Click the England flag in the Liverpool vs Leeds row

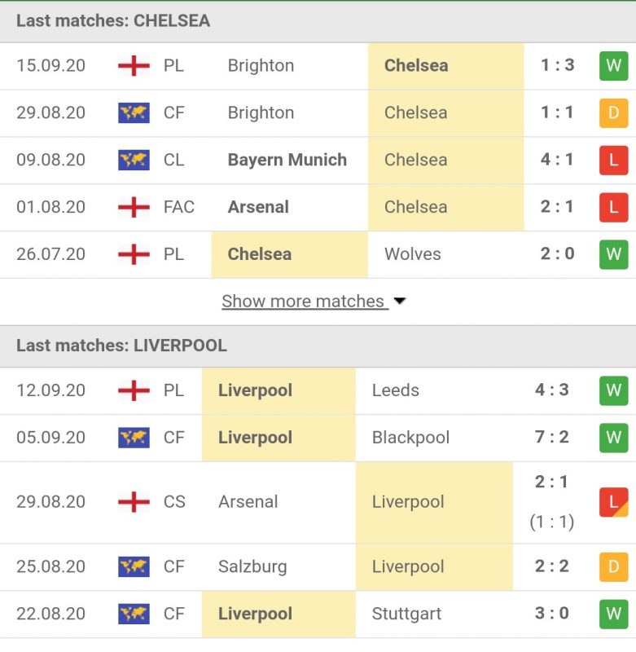(134, 390)
